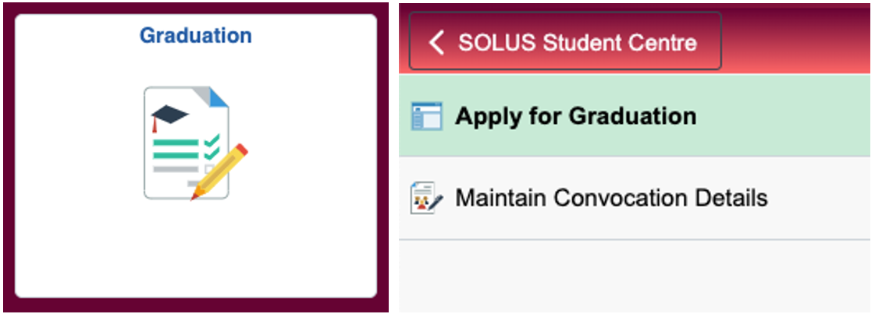Click the Maintain Convocation Details row background
Image resolution: width=875 pixels, height=321 pixels.
pyautogui.click(x=820, y=198)
